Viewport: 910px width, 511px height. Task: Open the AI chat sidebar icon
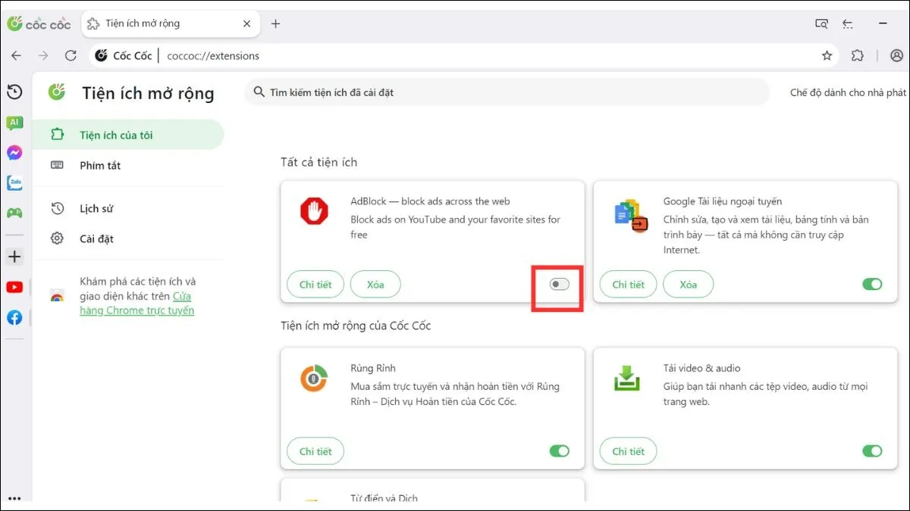[14, 123]
